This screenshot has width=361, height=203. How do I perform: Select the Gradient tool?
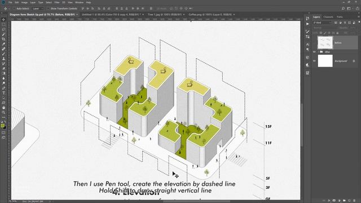(3, 73)
